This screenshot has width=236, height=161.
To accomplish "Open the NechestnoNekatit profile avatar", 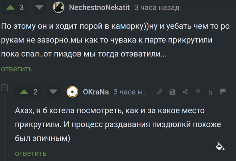I will point(59,7).
